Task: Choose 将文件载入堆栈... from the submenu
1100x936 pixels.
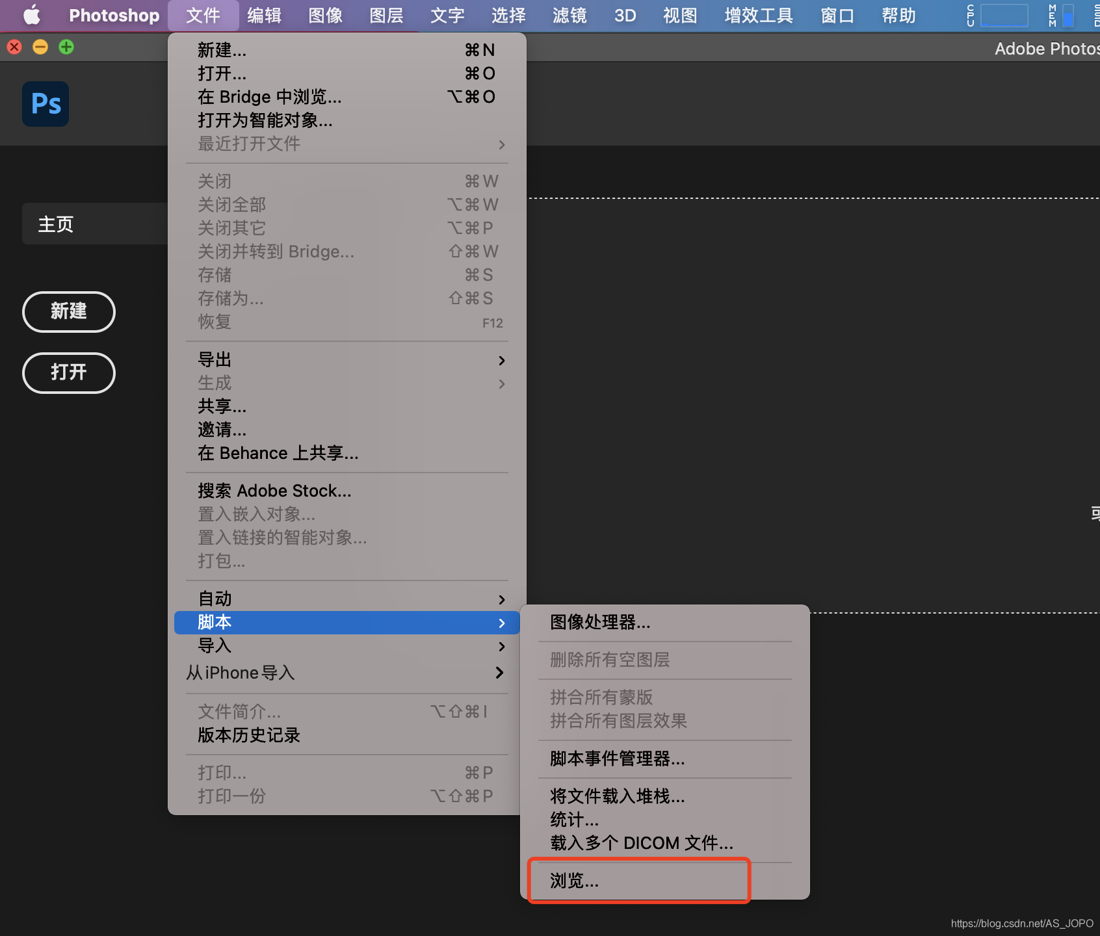Action: 615,796
